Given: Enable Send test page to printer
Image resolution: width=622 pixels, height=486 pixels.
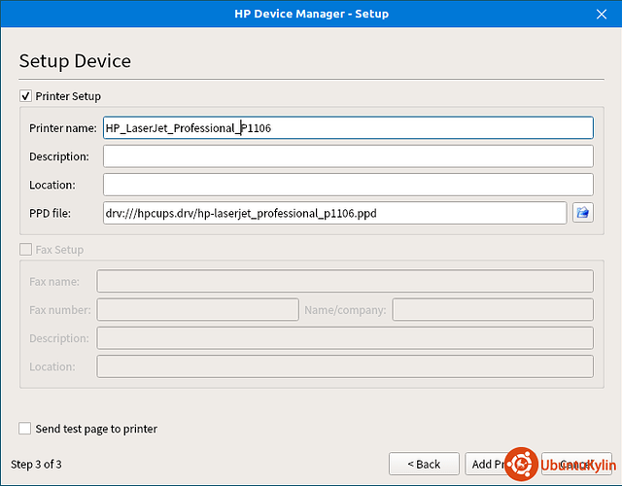Looking at the screenshot, I should (25, 429).
